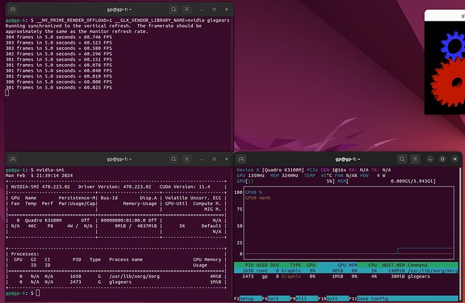Click title of the nvtop terminal window
465x303 pixels.
348,159
